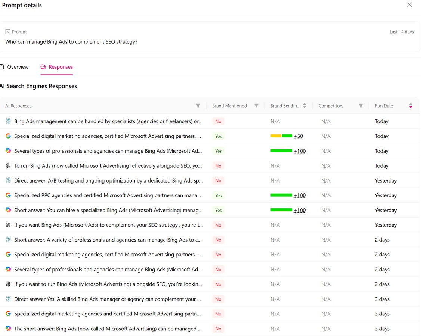Click Perplexity icon on 'A/B testing' response row

pos(8,181)
